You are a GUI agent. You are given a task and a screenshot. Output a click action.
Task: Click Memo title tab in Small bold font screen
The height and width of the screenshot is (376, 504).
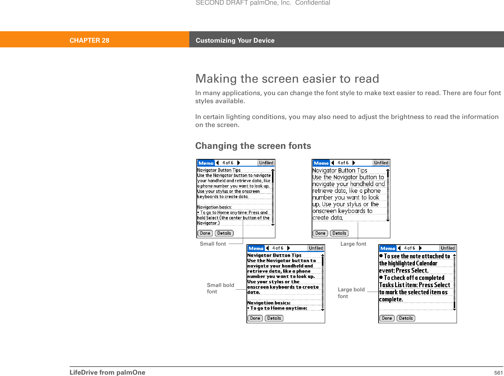pyautogui.click(x=256, y=248)
